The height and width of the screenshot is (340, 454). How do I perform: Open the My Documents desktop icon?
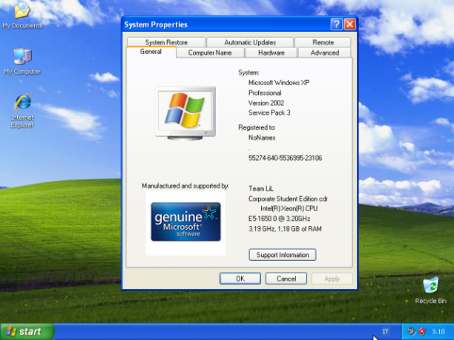point(22,15)
